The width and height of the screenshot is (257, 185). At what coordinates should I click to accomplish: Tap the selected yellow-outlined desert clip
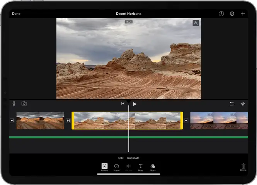127,121
